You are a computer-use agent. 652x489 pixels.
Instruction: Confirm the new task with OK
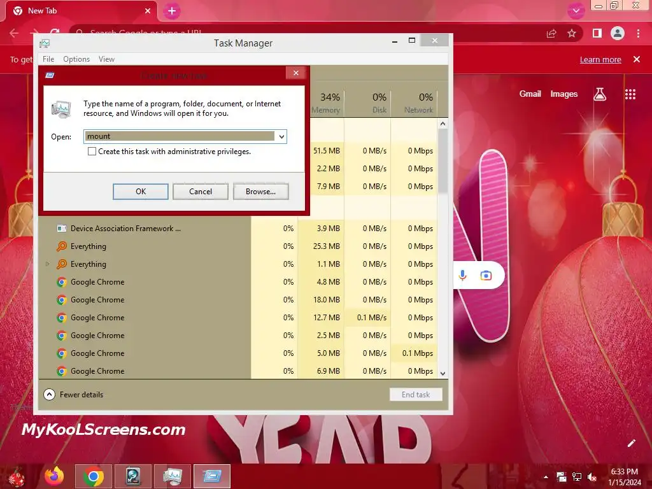pos(141,191)
